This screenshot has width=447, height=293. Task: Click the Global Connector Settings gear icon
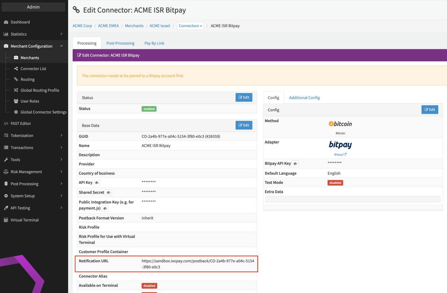click(16, 112)
